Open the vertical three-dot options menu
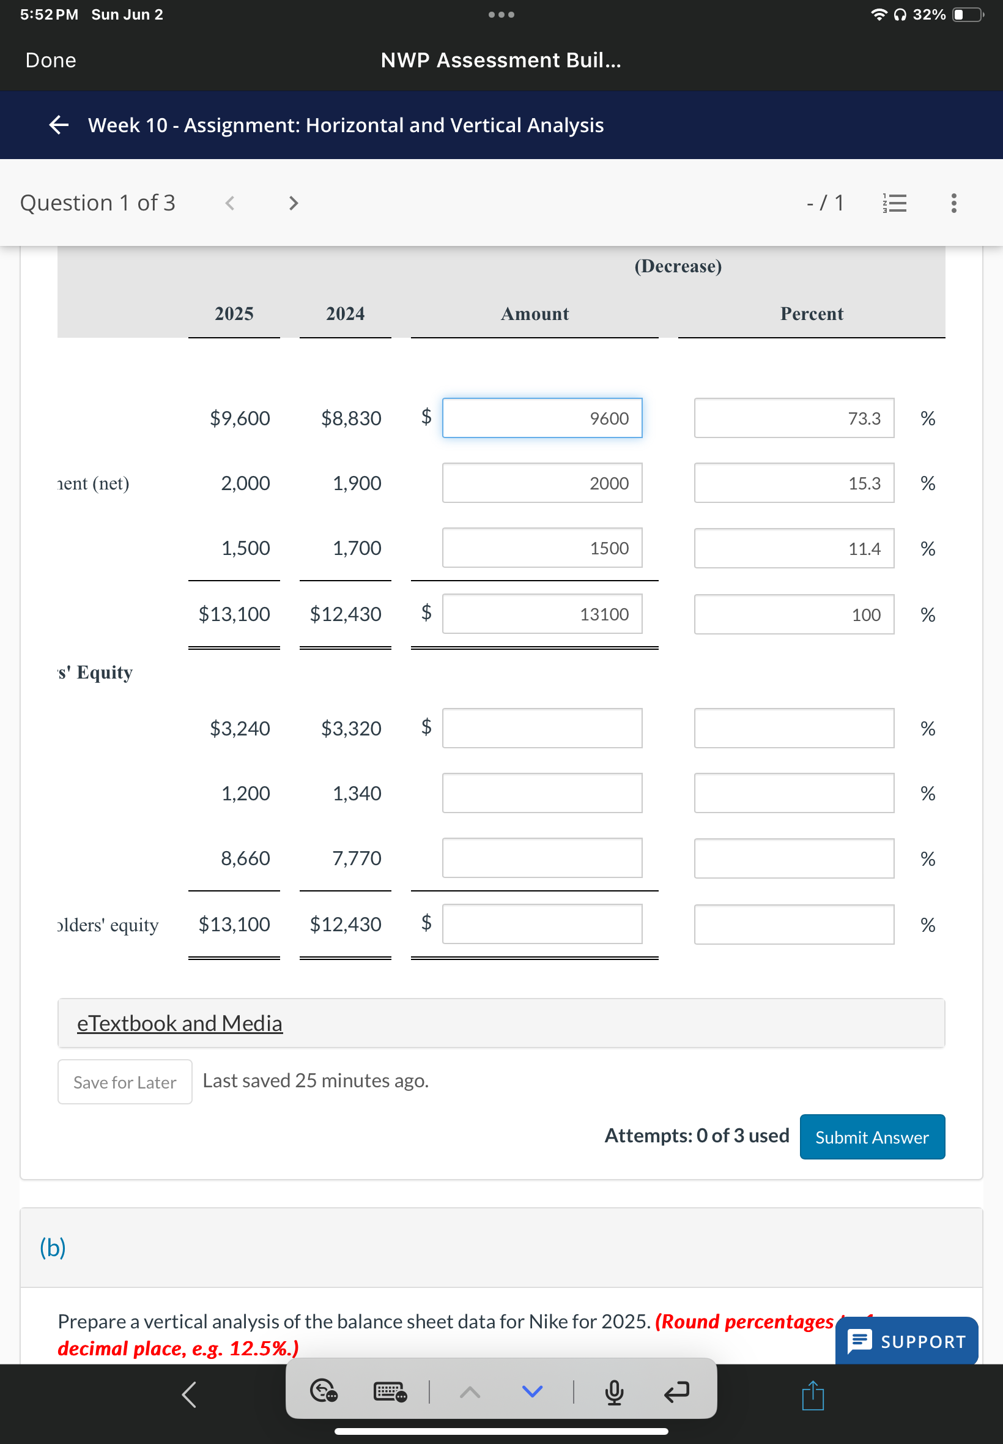1003x1444 pixels. click(953, 203)
